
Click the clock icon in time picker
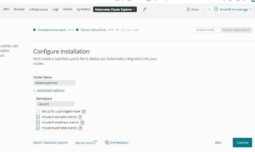(x=216, y=9)
